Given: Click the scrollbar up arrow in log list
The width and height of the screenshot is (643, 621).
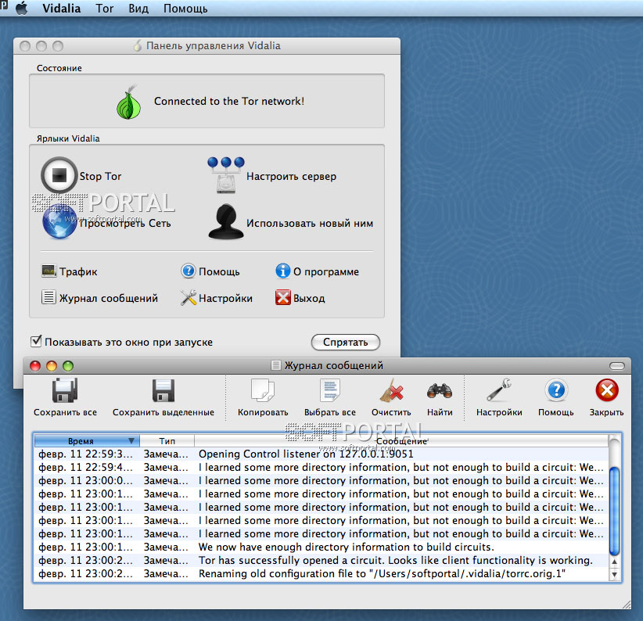Looking at the screenshot, I should click(614, 562).
